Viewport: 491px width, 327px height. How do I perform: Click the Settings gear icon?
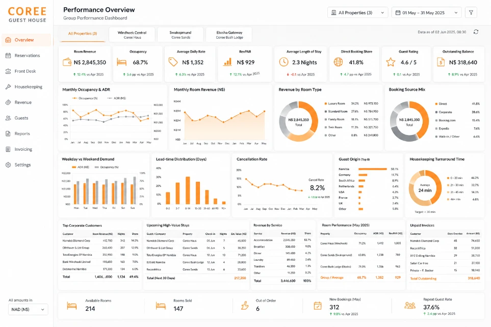pyautogui.click(x=8, y=165)
